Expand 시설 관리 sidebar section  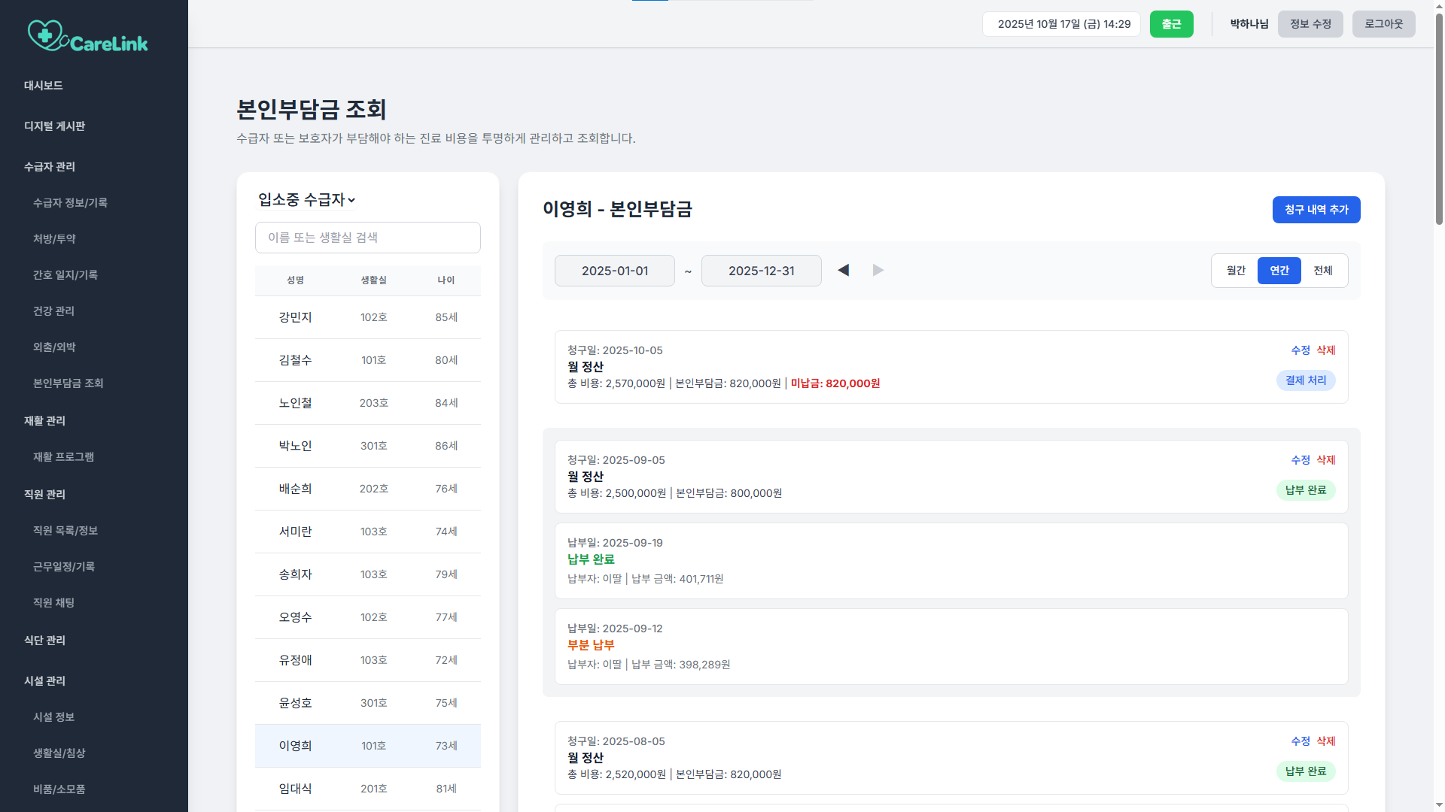click(44, 681)
